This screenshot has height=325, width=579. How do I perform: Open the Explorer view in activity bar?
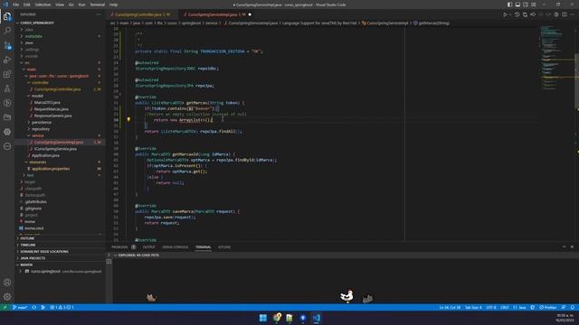pos(7,16)
